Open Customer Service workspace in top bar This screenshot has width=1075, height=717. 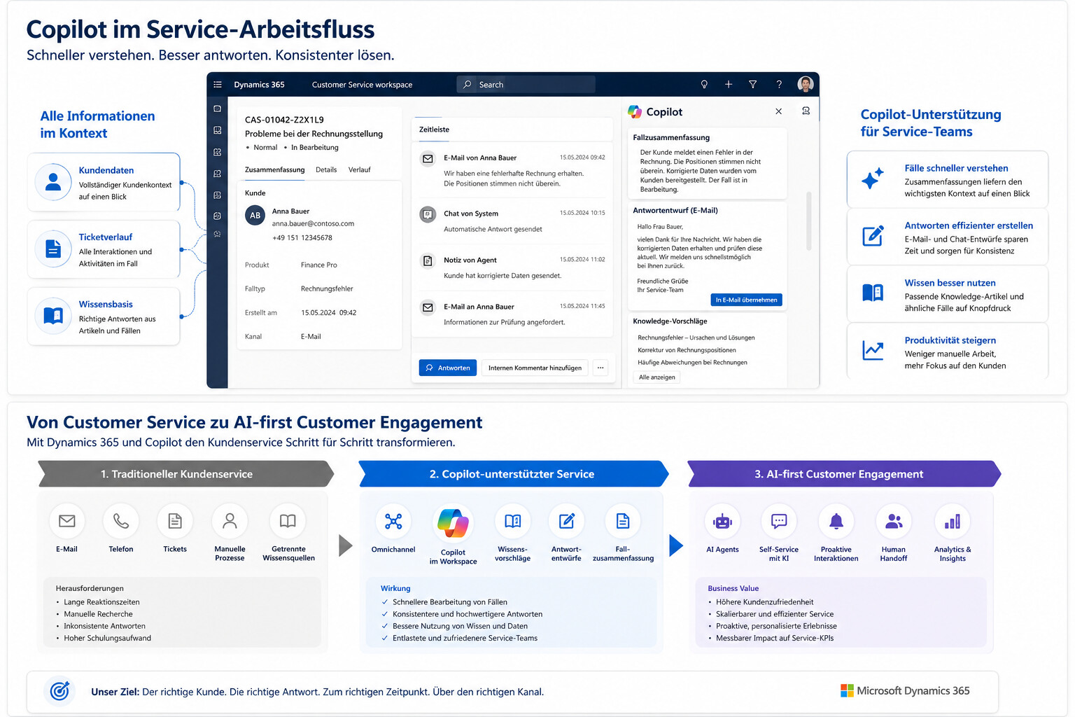point(362,85)
